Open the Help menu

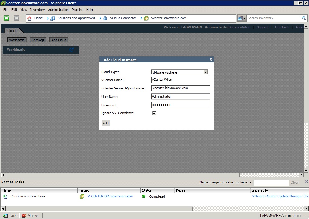coord(89,10)
